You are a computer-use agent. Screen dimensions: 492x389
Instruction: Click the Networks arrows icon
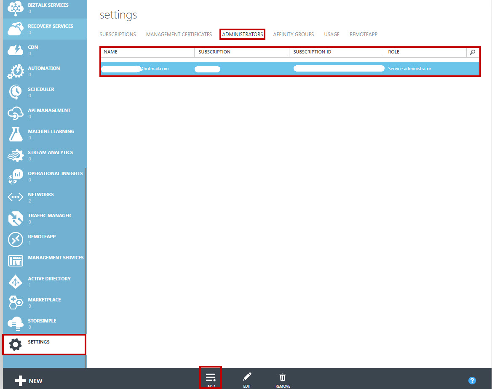click(x=15, y=197)
